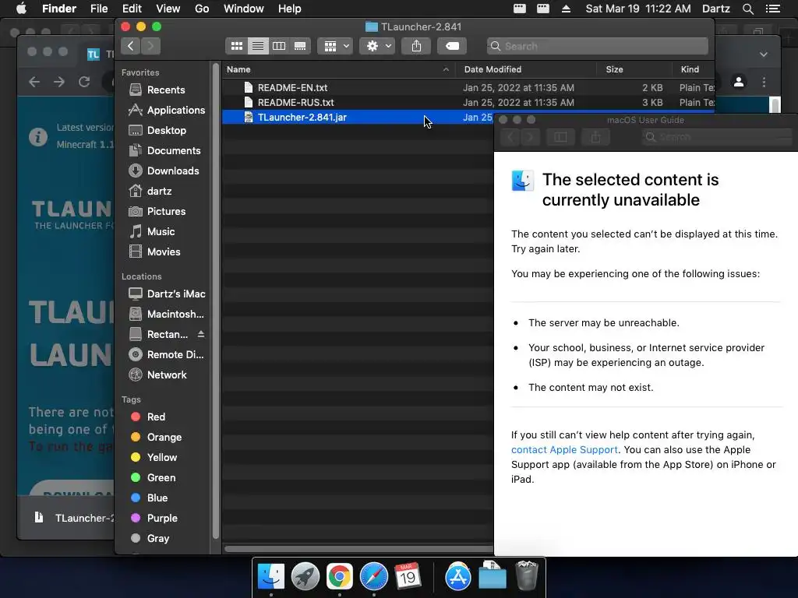Image resolution: width=798 pixels, height=598 pixels.
Task: Open the gear Action menu
Action: 377,46
